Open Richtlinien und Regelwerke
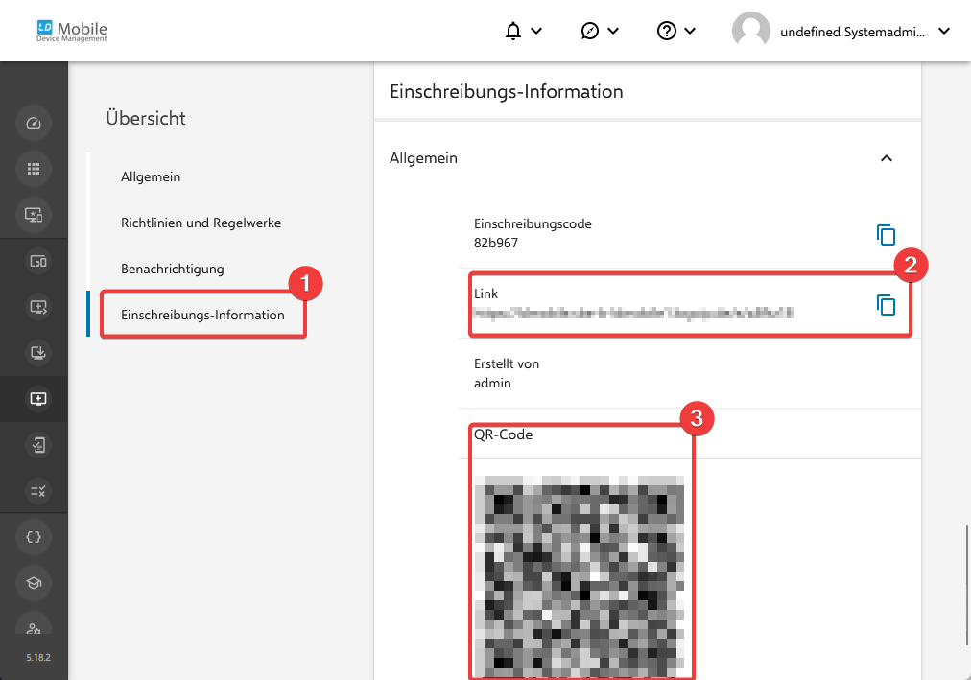The height and width of the screenshot is (680, 971). 201,223
